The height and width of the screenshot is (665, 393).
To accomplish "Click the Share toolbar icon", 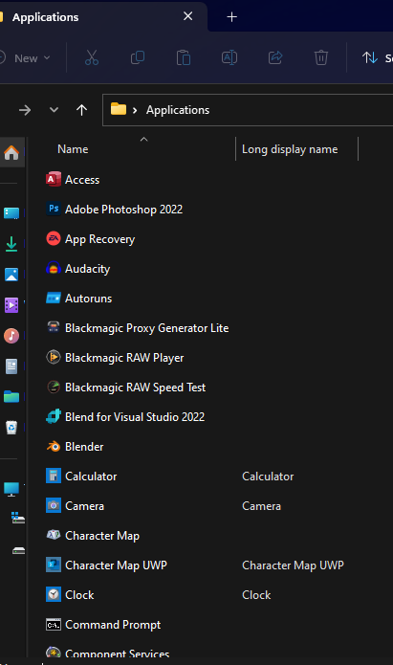I will tap(275, 57).
